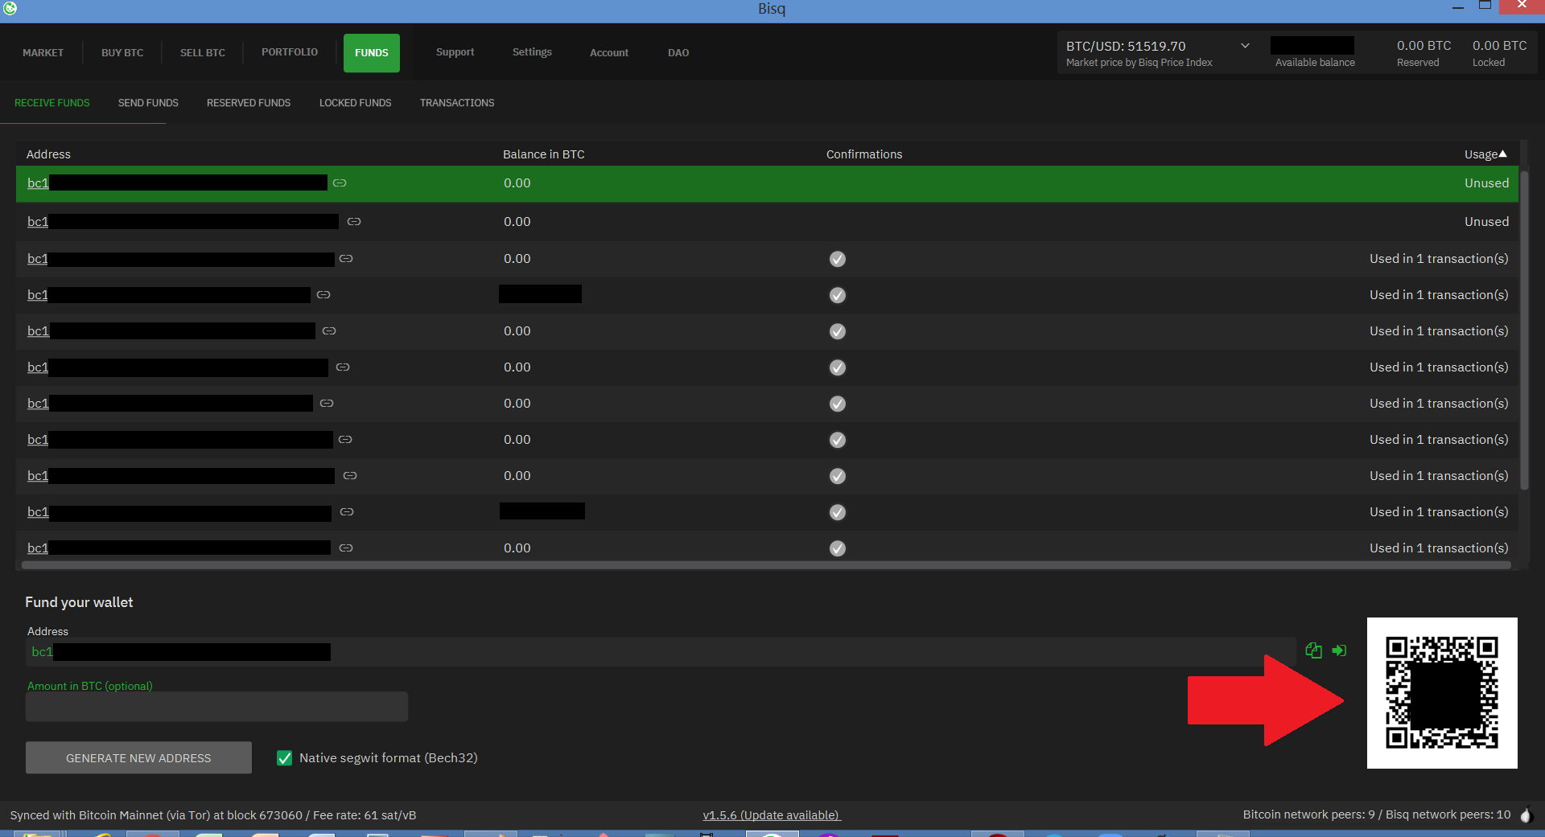Switch to the TRANSACTIONS tab
Screen dimensions: 1545x837
pyautogui.click(x=456, y=102)
